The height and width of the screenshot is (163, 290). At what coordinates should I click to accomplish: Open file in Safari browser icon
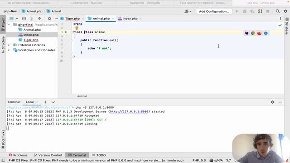[x=266, y=33]
